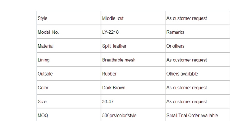Click the Material row label
The image size is (230, 121).
[x=46, y=46]
